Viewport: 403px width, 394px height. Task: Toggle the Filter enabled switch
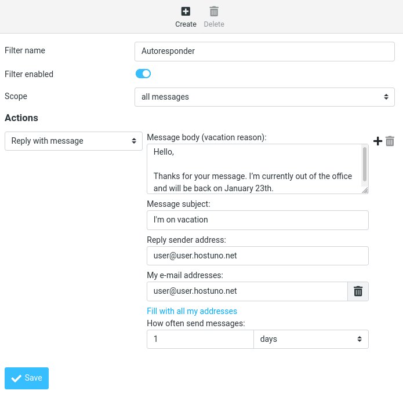point(143,74)
